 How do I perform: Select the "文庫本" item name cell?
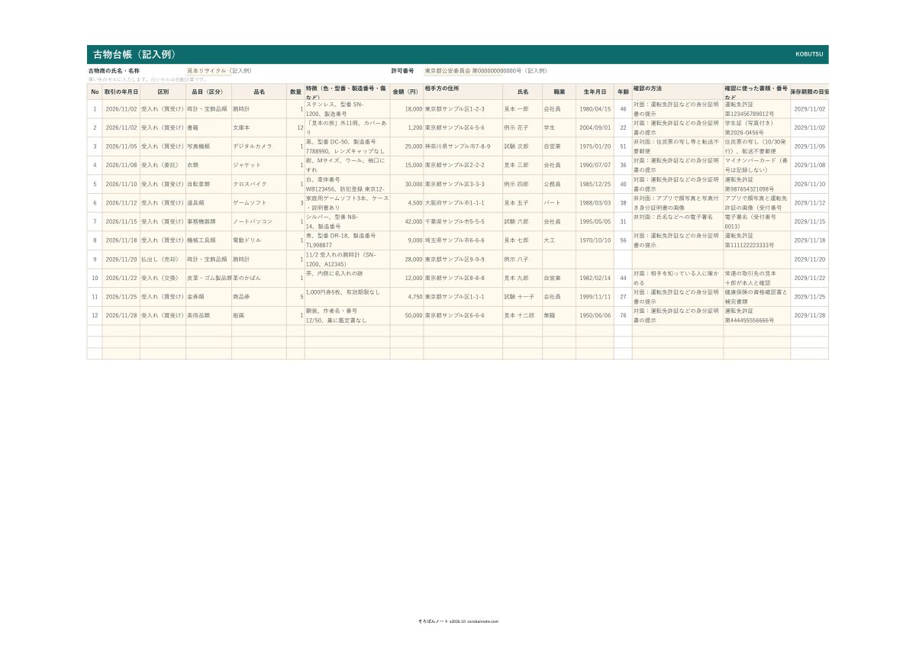coord(259,127)
